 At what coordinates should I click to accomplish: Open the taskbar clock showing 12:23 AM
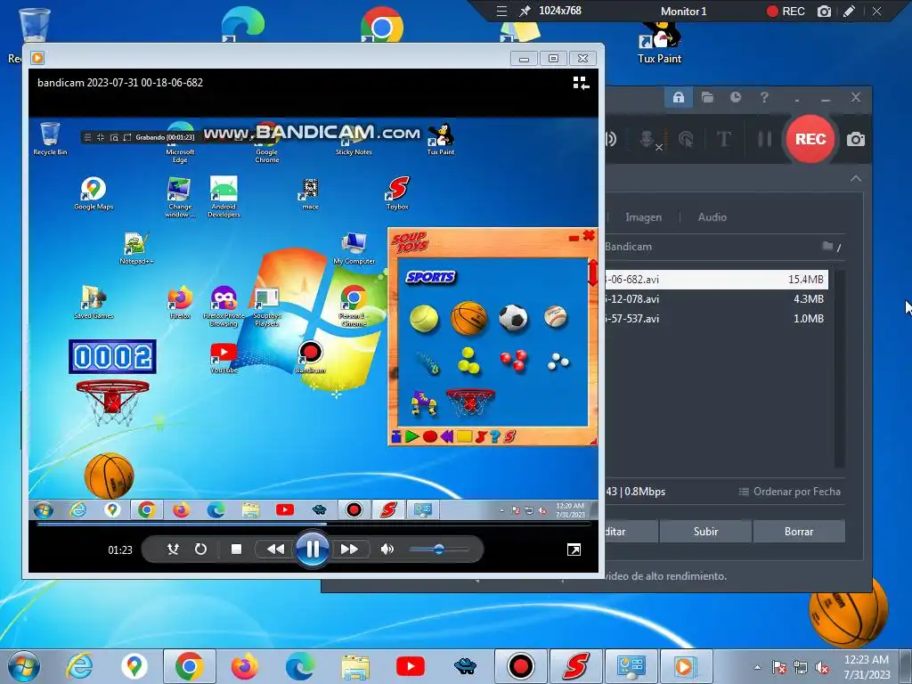pyautogui.click(x=867, y=666)
